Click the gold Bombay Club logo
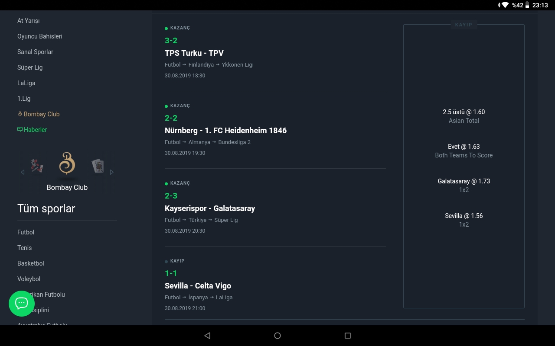This screenshot has width=555, height=346. click(67, 163)
